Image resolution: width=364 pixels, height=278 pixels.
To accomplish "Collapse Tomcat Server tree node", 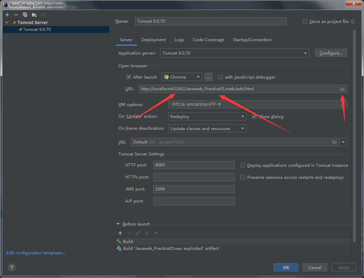I will coord(7,23).
